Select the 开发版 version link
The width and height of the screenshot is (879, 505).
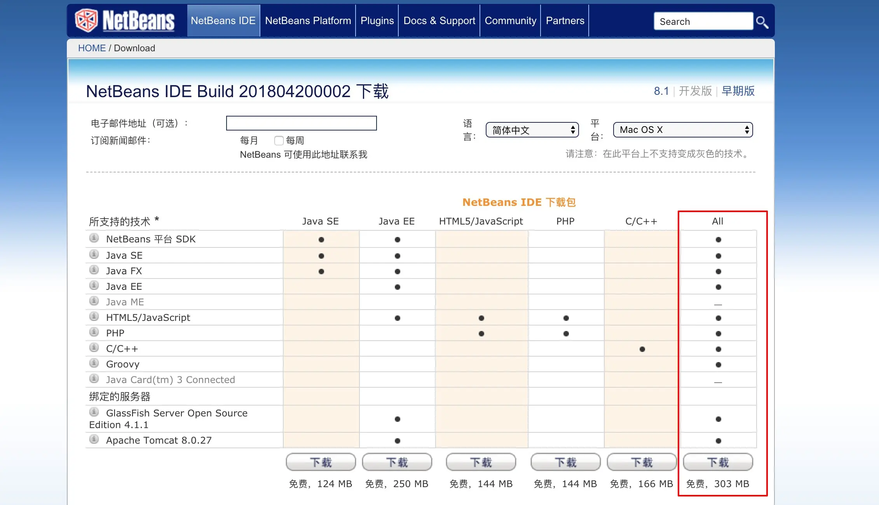696,91
